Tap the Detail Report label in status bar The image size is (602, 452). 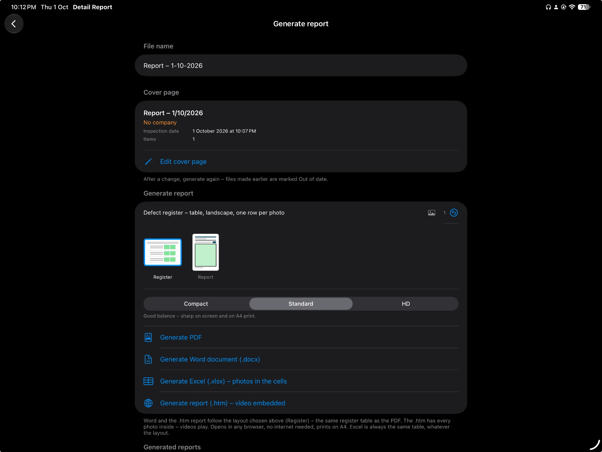(x=92, y=7)
